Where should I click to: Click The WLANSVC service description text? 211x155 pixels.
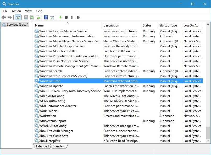pyautogui.click(x=121, y=101)
